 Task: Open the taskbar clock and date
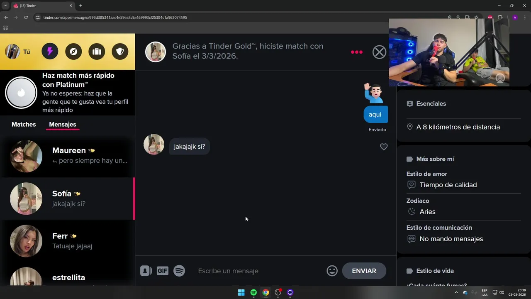coord(517,292)
